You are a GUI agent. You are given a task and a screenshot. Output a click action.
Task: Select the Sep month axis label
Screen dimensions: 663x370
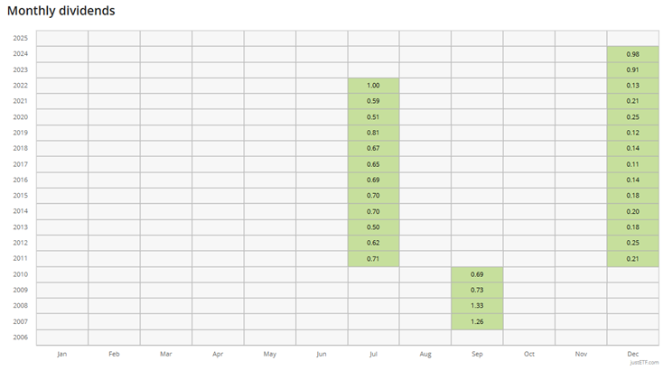pos(477,354)
